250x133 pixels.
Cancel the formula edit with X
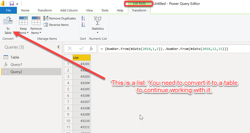click(70, 49)
